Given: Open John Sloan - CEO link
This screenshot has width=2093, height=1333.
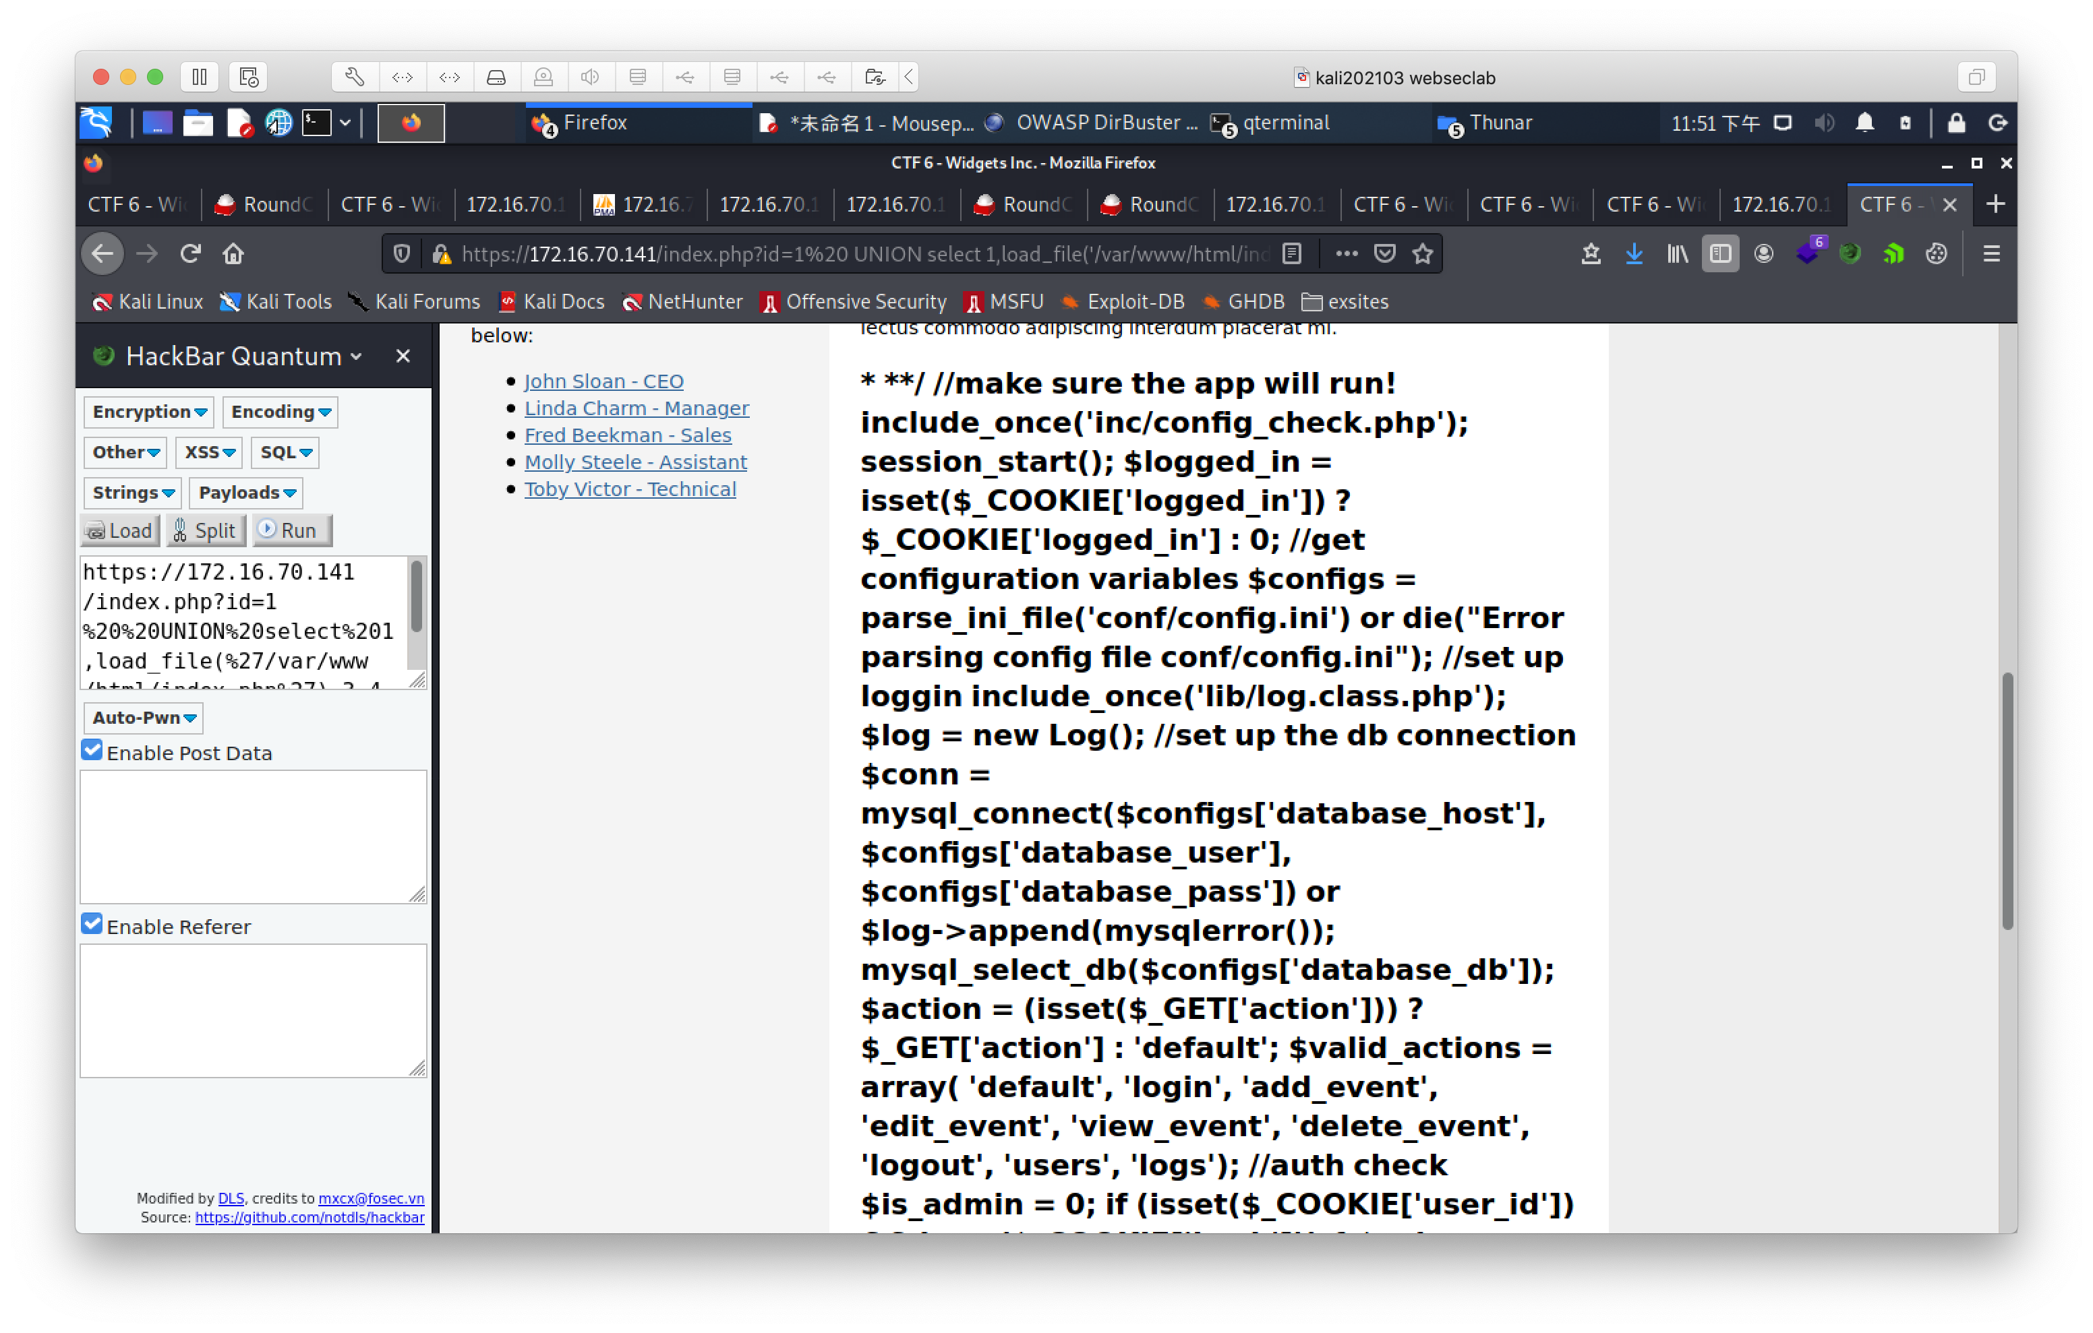Looking at the screenshot, I should [x=603, y=381].
